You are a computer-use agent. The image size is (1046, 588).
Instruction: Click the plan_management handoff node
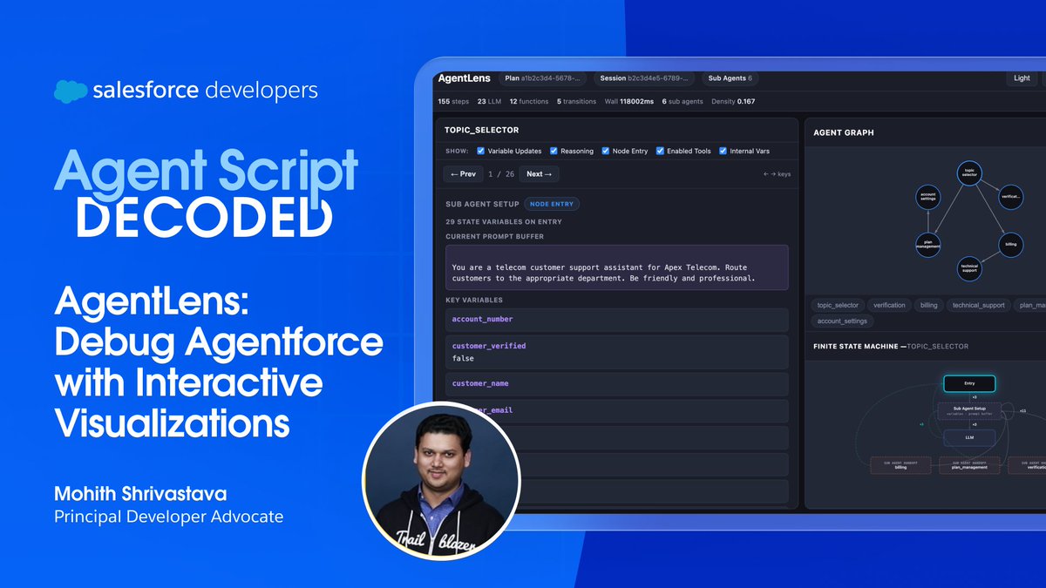tap(968, 466)
